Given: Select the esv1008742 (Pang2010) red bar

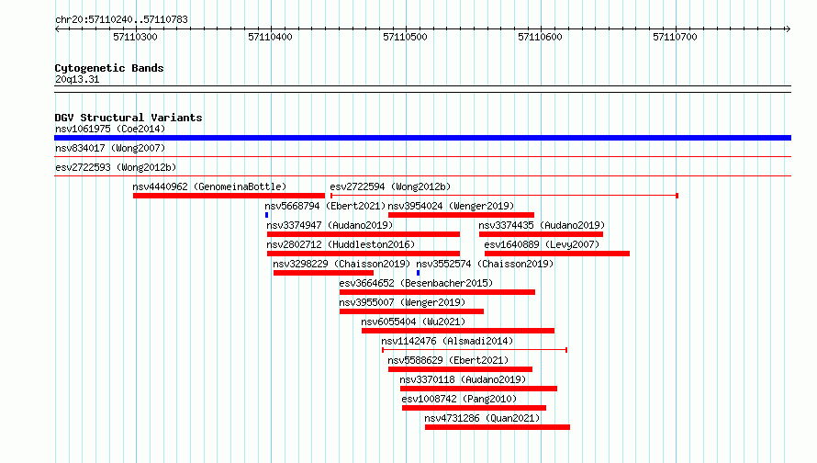Looking at the screenshot, I should pos(475,408).
